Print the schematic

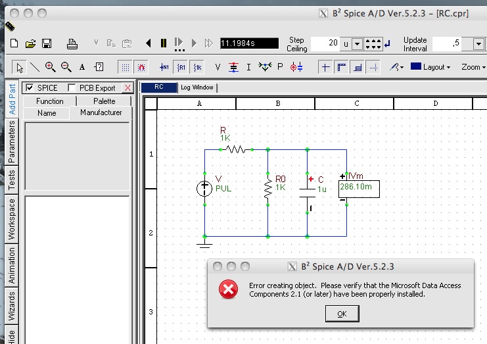pos(72,44)
